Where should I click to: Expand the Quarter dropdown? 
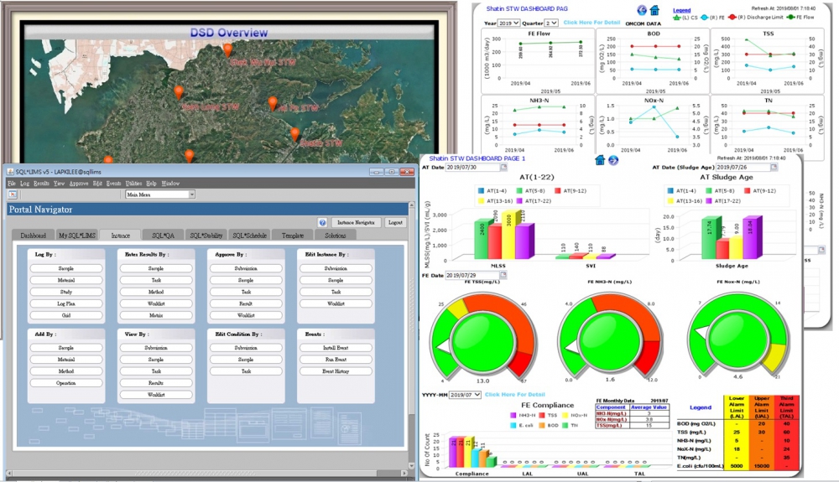coord(551,23)
